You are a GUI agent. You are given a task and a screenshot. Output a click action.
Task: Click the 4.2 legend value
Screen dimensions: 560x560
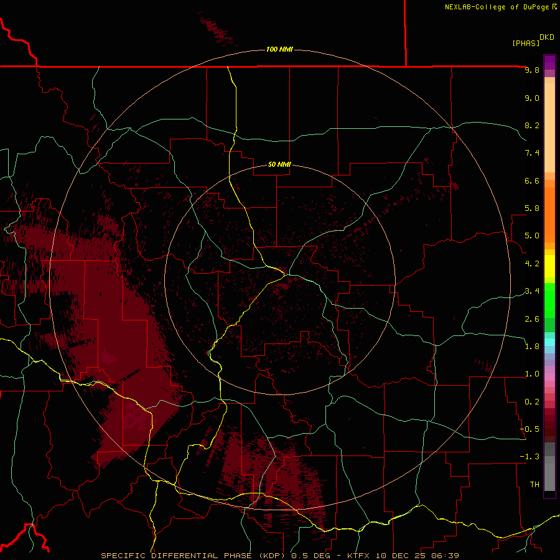(x=532, y=264)
